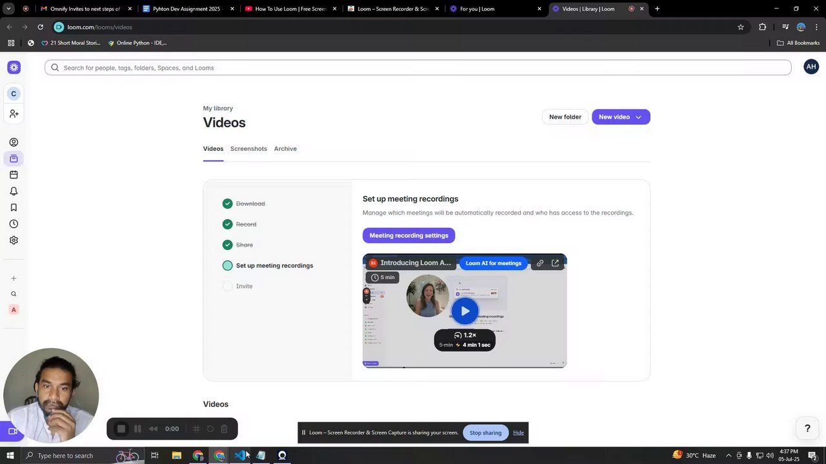Image resolution: width=826 pixels, height=464 pixels.
Task: Click the help question mark button
Action: coord(807,428)
